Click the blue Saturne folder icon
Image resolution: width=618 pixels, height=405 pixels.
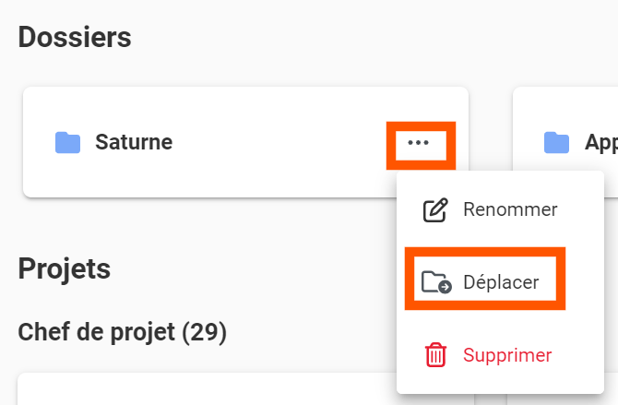(x=67, y=142)
